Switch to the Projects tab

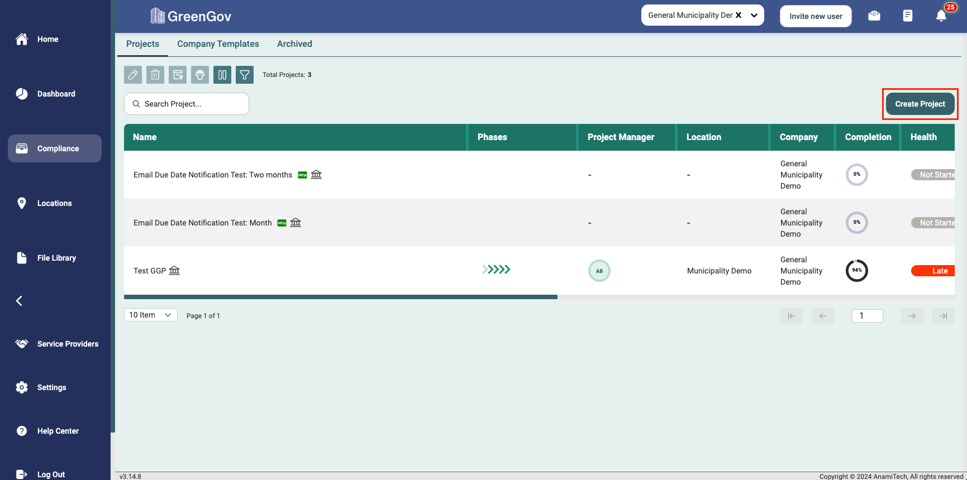tap(142, 44)
